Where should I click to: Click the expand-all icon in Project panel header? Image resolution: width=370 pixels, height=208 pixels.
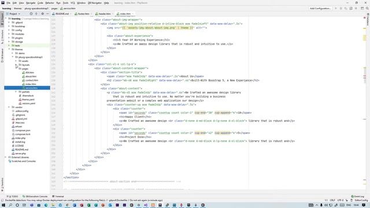pyautogui.click(x=36, y=14)
